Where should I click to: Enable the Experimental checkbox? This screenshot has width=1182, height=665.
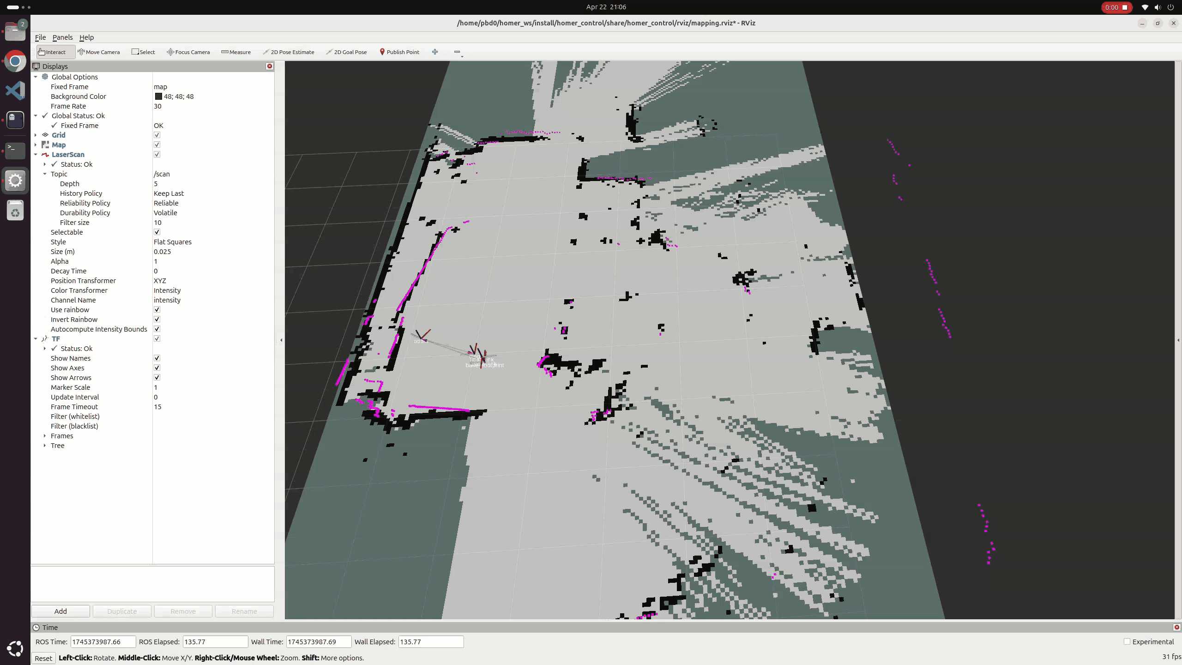1127,641
